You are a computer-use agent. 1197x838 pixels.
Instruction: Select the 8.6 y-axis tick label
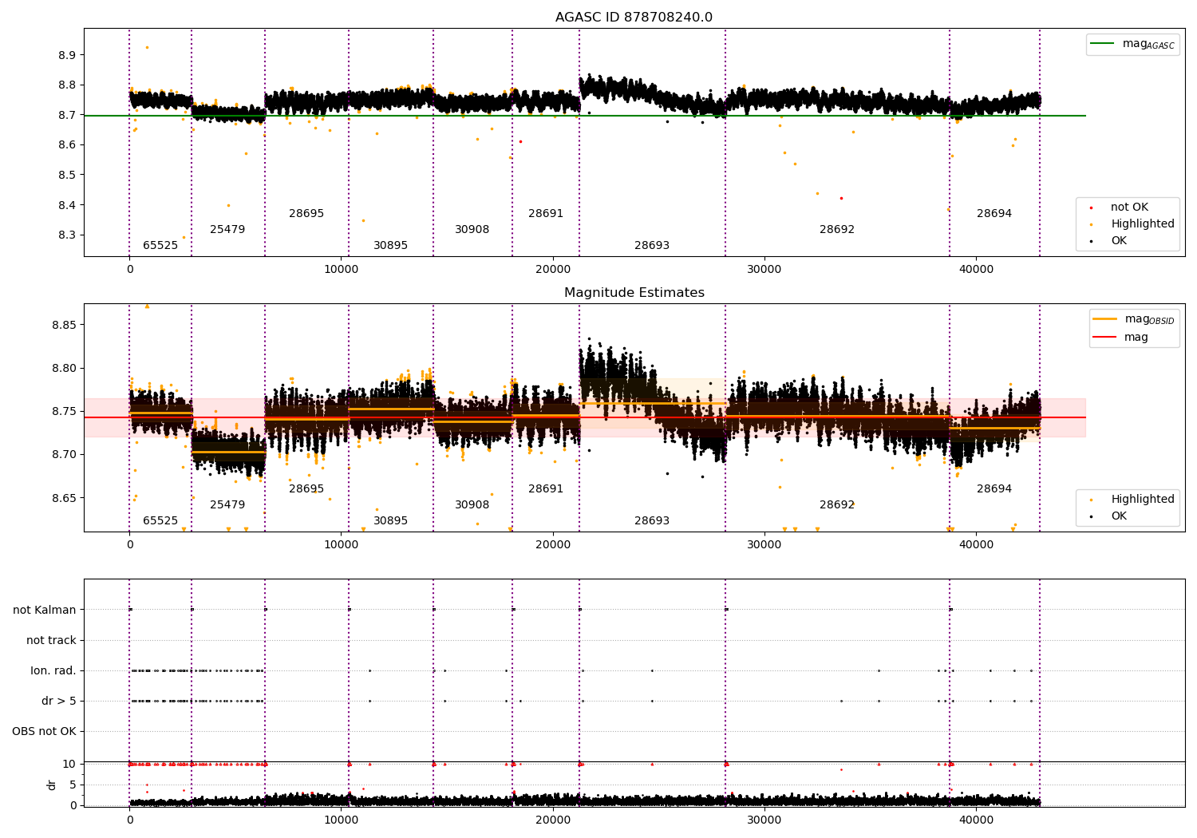[x=68, y=145]
